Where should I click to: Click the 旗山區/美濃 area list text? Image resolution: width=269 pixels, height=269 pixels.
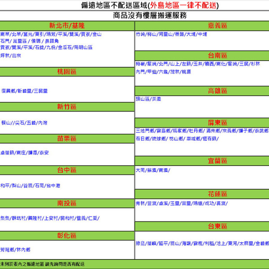[148, 99]
